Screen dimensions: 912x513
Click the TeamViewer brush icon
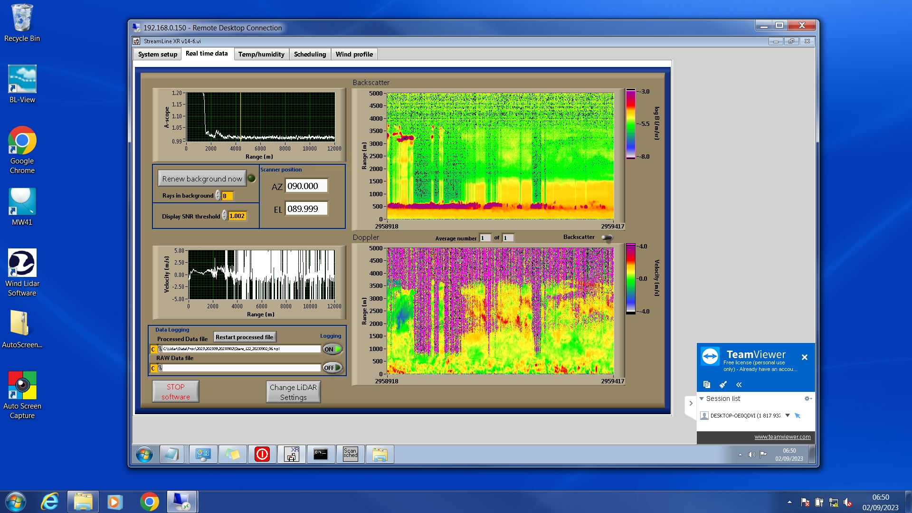(x=723, y=385)
